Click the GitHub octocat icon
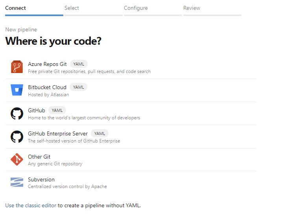The image size is (291, 223). coord(17,113)
